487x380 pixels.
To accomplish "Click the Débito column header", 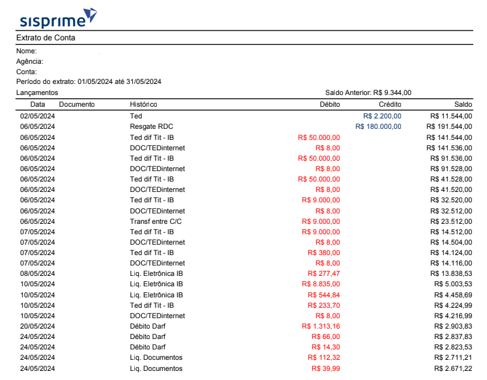I will point(330,104).
